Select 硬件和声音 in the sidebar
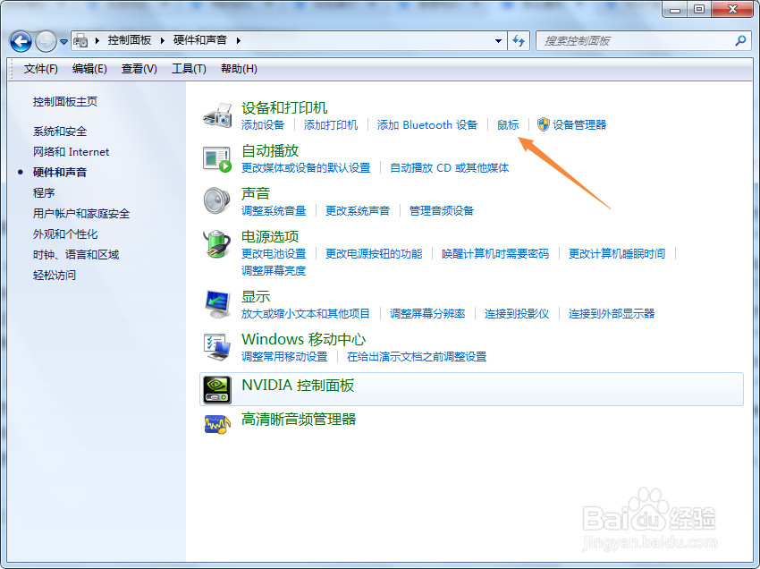760x569 pixels. pyautogui.click(x=60, y=172)
